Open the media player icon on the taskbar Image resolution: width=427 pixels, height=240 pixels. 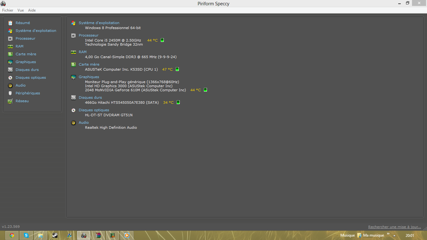click(127, 235)
